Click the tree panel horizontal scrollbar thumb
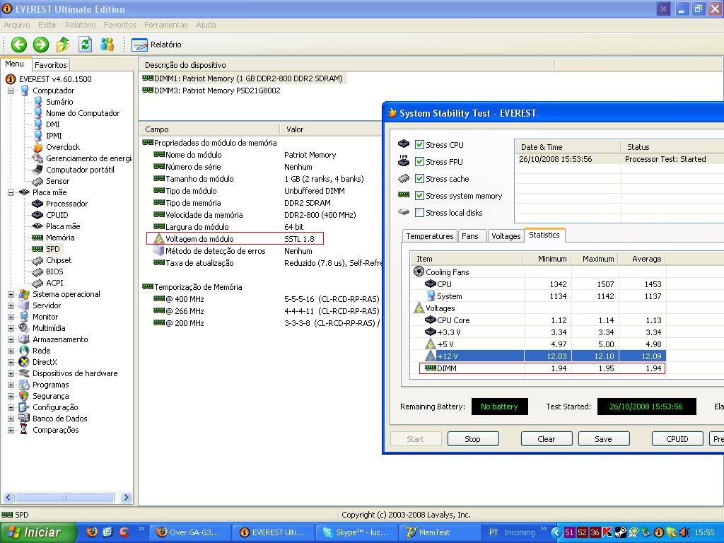 coord(64,497)
